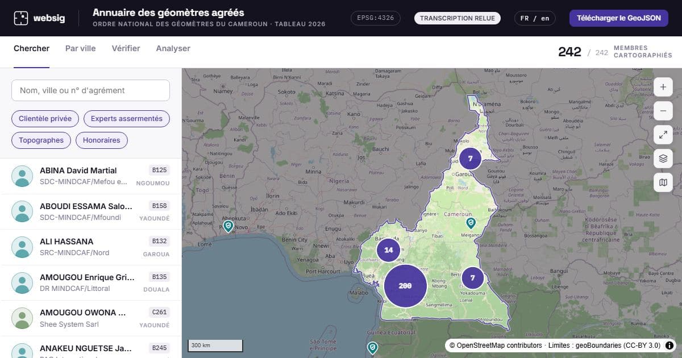Open the OpenStreetMap contributors attribution
Image resolution: width=682 pixels, height=358 pixels.
[x=496, y=345]
